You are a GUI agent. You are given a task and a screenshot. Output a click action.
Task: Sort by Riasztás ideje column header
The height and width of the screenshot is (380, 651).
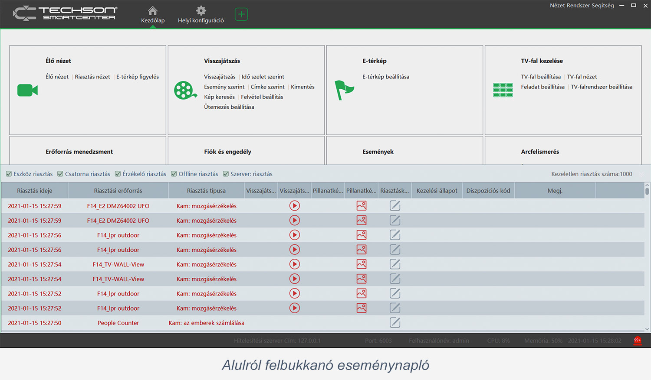34,191
